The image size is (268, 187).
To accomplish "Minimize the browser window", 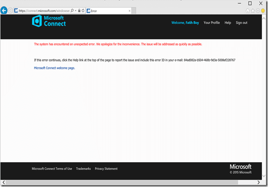I will [x=240, y=3].
